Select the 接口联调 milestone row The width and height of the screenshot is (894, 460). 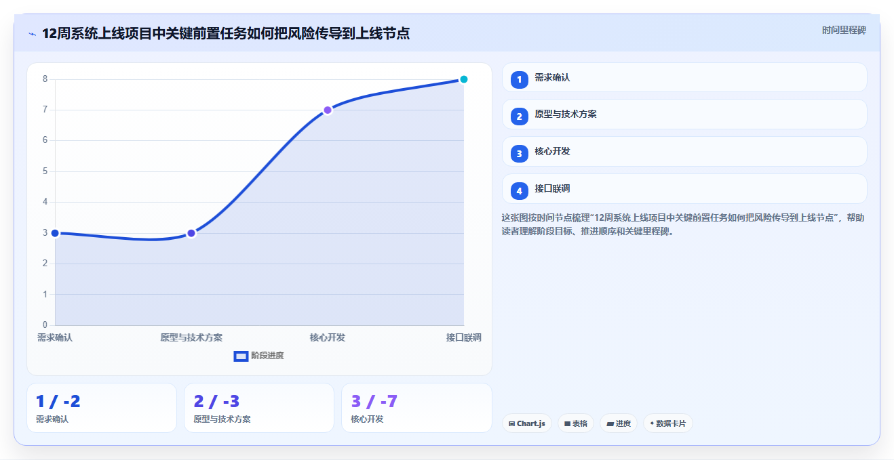click(x=684, y=188)
